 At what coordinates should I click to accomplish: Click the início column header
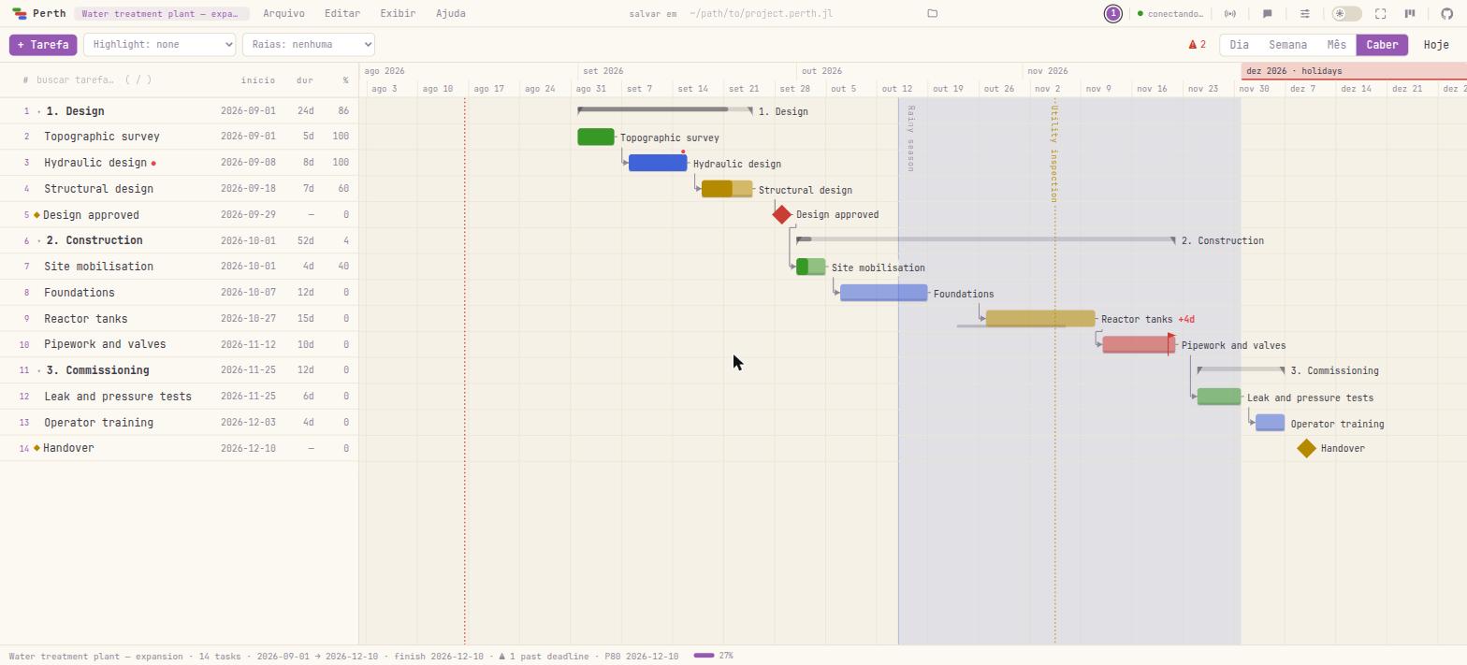[x=257, y=80]
